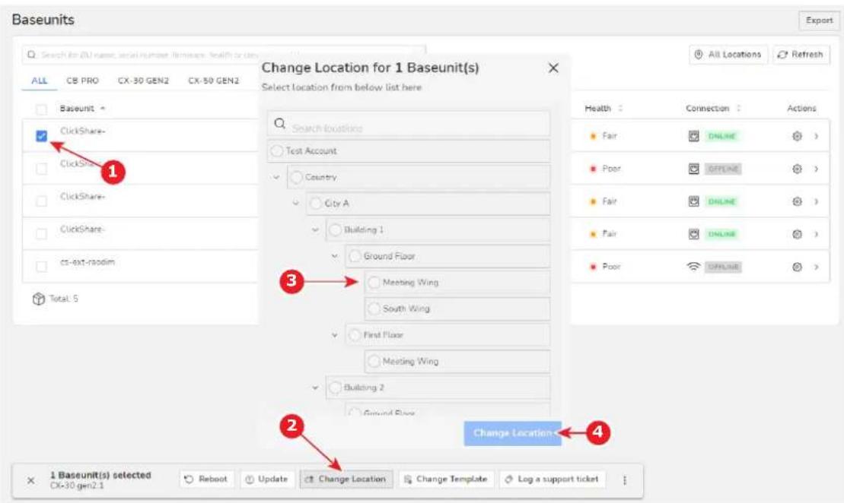Collapse the Country tree node

pos(276,177)
